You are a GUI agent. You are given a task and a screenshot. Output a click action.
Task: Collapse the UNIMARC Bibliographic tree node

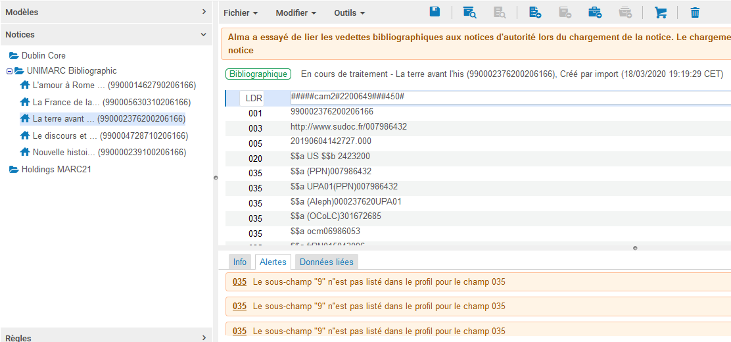point(10,71)
